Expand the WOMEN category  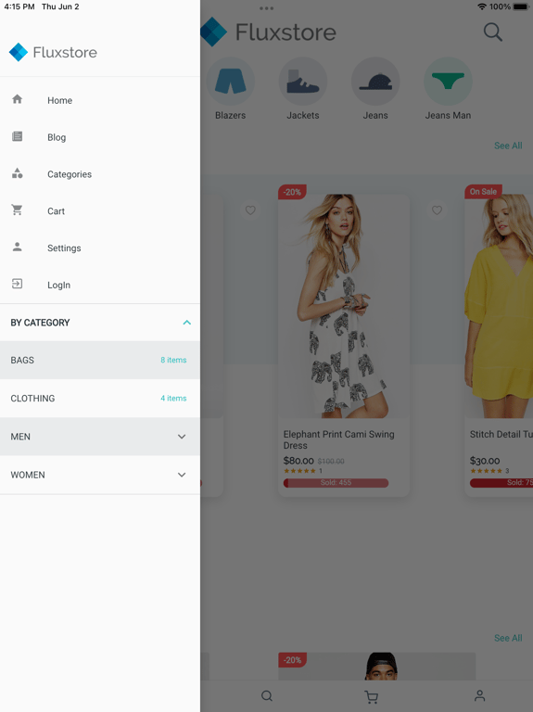click(x=182, y=475)
